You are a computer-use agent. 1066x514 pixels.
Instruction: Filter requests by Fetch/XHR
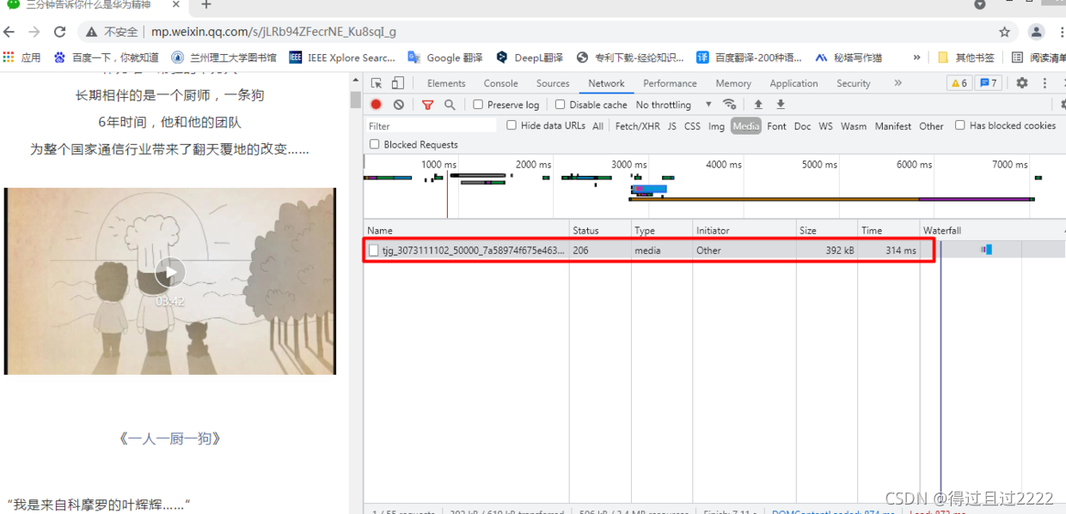pyautogui.click(x=638, y=126)
